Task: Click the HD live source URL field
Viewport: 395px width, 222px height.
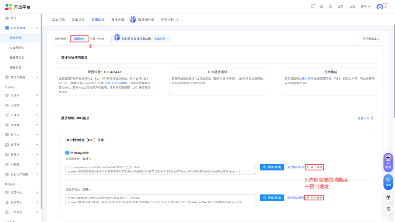Action: coord(160,169)
